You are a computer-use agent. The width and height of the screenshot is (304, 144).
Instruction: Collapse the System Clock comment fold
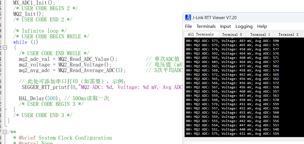click(x=5, y=132)
